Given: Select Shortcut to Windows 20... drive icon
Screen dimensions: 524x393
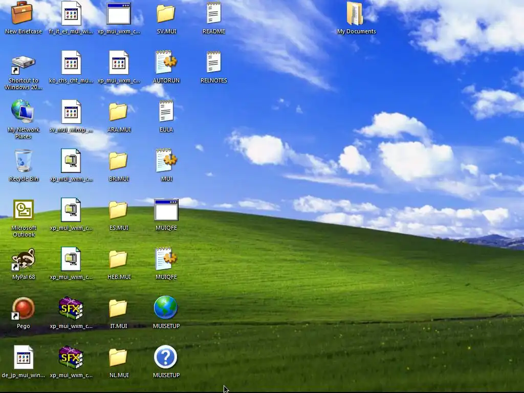Looking at the screenshot, I should click(x=23, y=65).
